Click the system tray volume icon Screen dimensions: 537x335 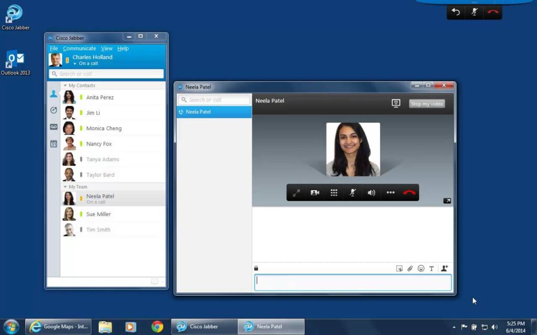point(495,327)
